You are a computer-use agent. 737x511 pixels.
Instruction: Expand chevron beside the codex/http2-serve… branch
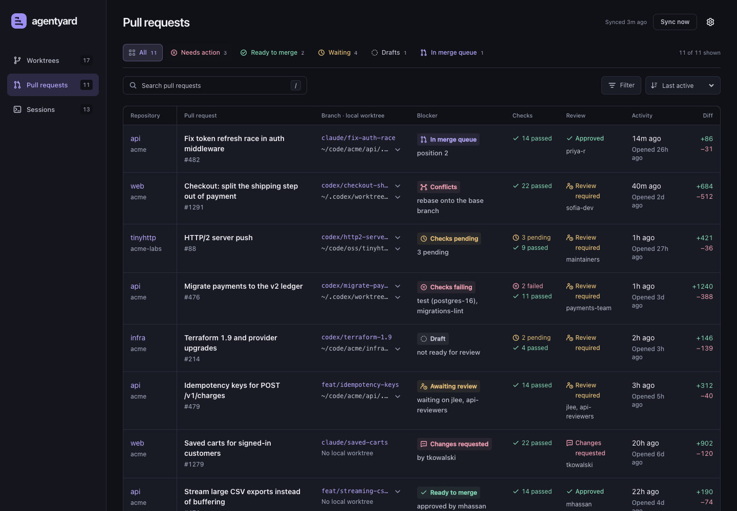(398, 238)
